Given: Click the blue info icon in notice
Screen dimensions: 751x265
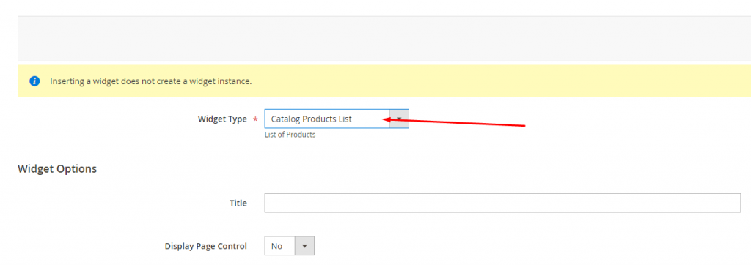Looking at the screenshot, I should (x=34, y=81).
